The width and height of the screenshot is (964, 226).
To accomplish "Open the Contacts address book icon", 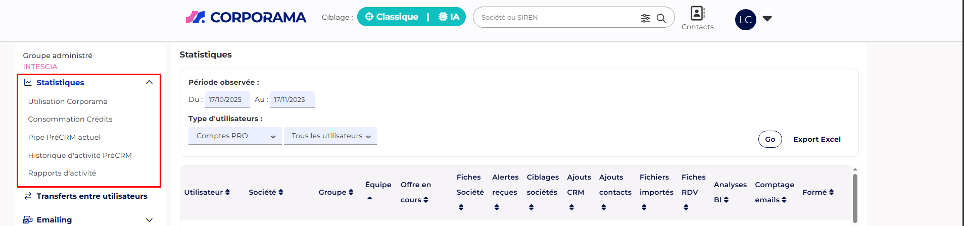I will [697, 14].
